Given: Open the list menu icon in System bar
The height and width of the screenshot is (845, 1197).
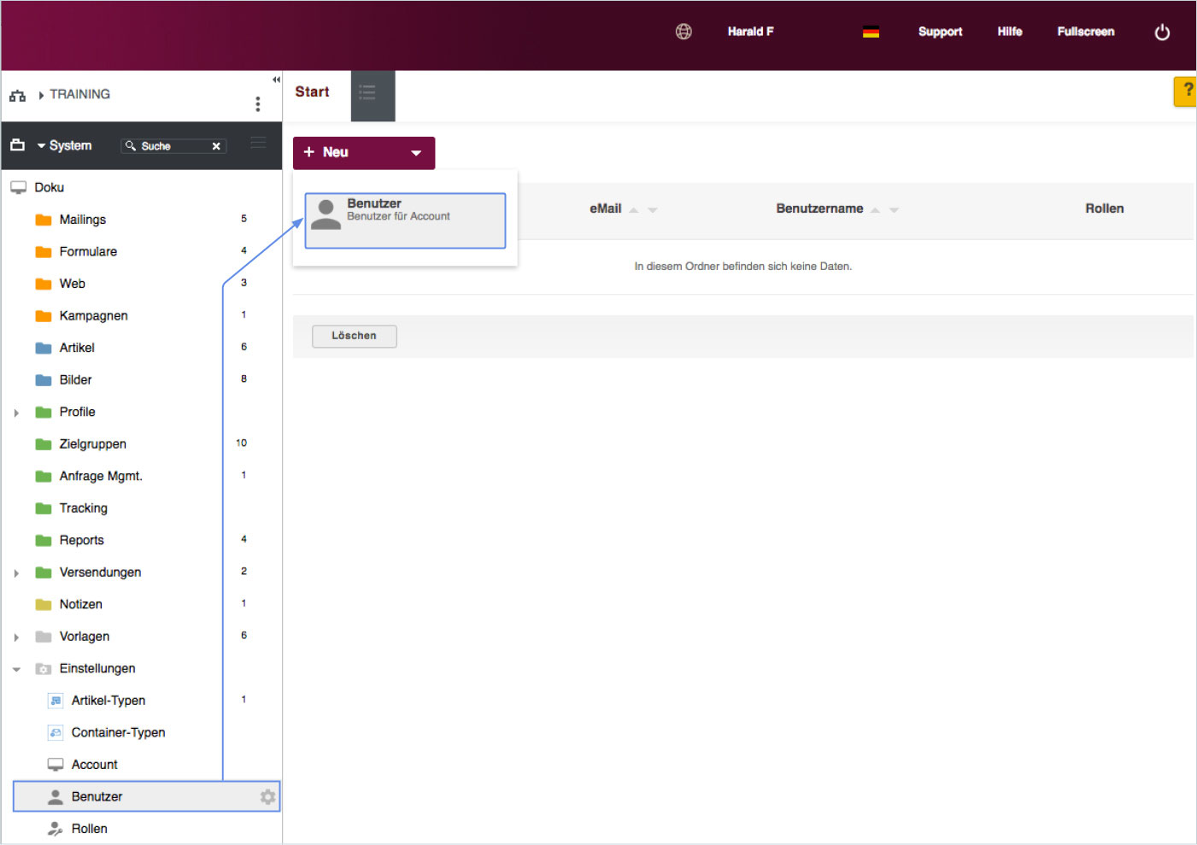Looking at the screenshot, I should click(x=258, y=144).
